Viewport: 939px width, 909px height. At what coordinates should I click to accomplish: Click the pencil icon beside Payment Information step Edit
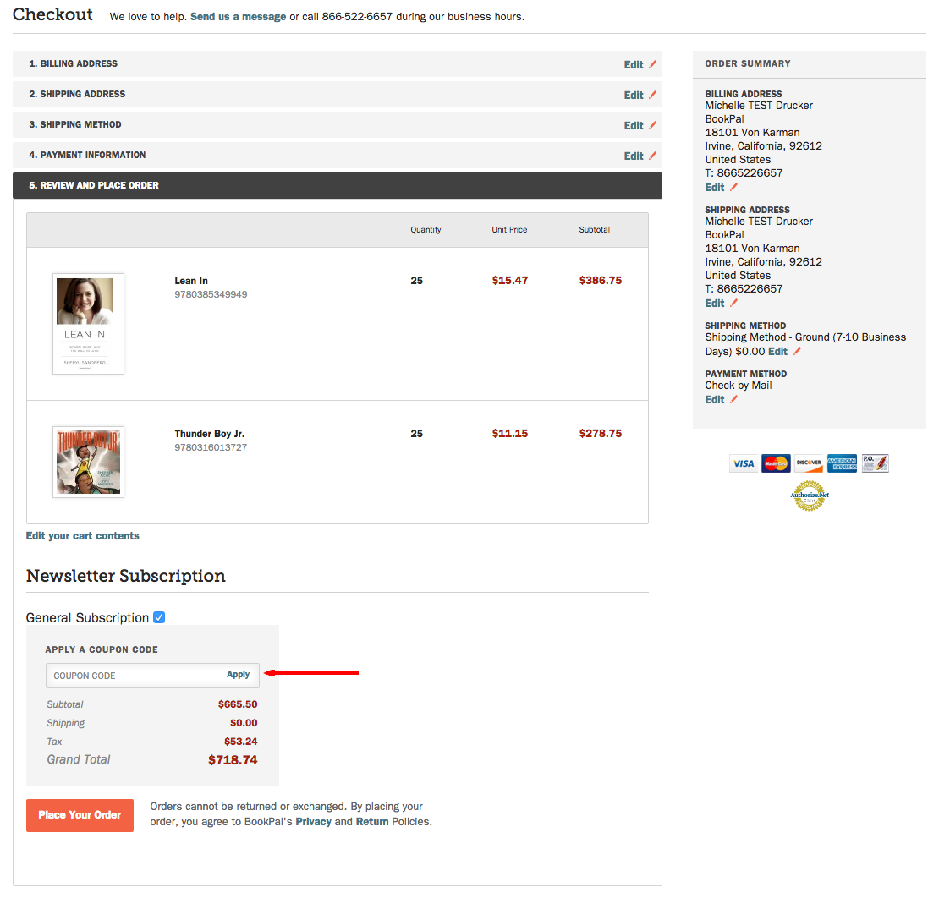pos(653,156)
